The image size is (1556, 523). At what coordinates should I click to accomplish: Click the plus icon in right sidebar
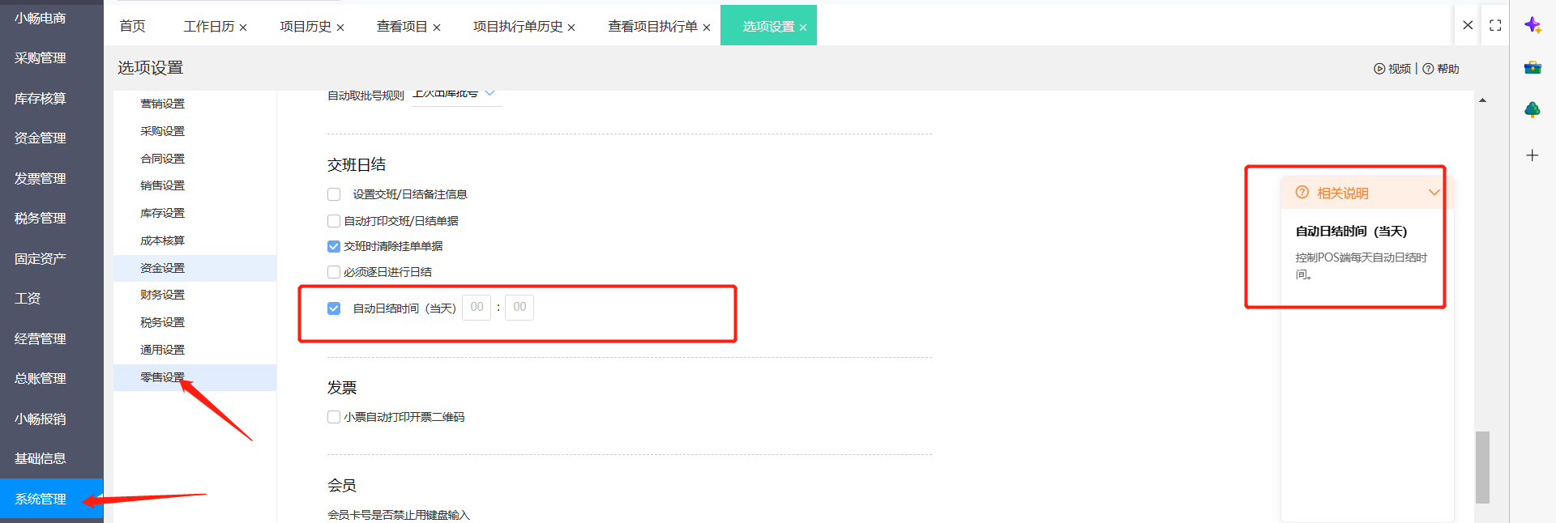[1532, 155]
